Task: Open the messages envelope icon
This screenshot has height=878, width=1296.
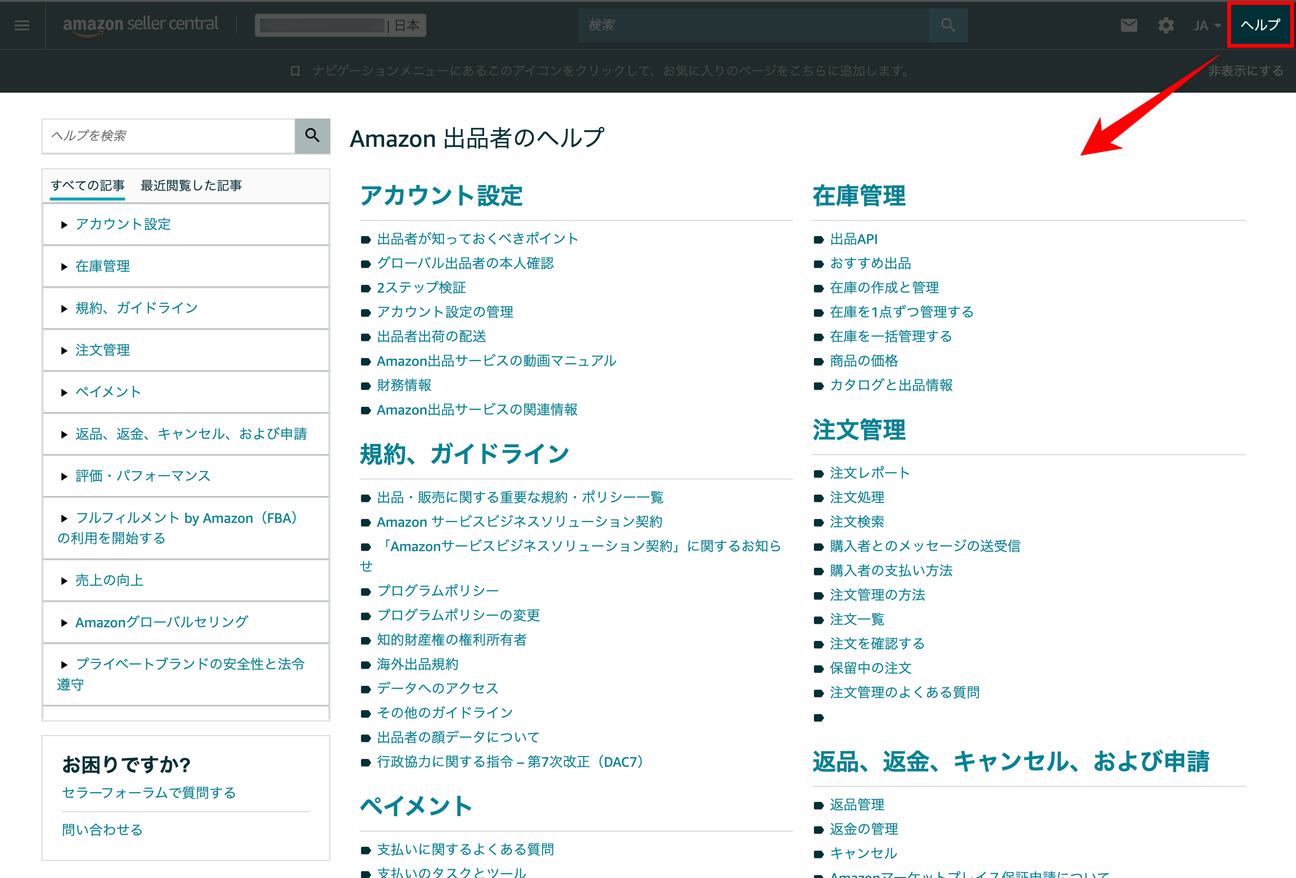Action: pyautogui.click(x=1129, y=25)
